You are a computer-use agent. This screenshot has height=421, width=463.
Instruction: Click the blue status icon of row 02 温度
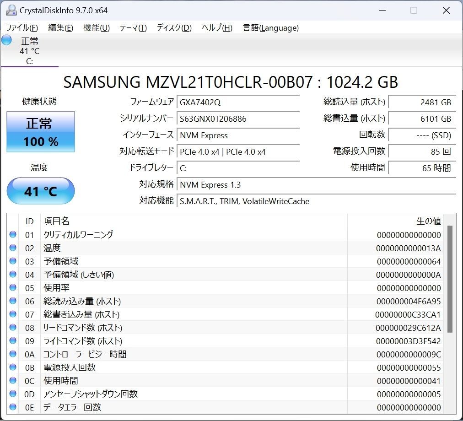click(x=13, y=248)
